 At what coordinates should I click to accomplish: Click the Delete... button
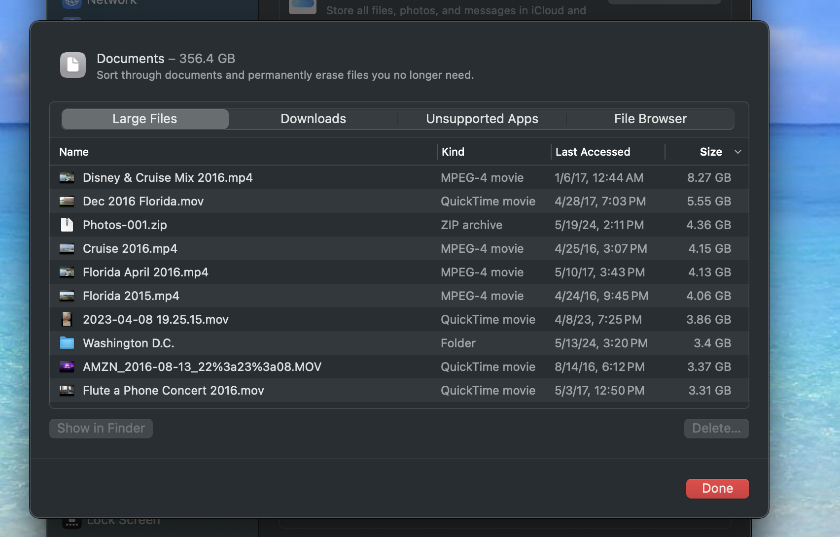717,428
